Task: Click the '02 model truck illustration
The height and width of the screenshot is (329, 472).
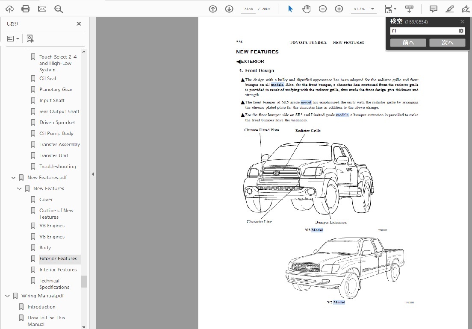Action: [x=345, y=267]
